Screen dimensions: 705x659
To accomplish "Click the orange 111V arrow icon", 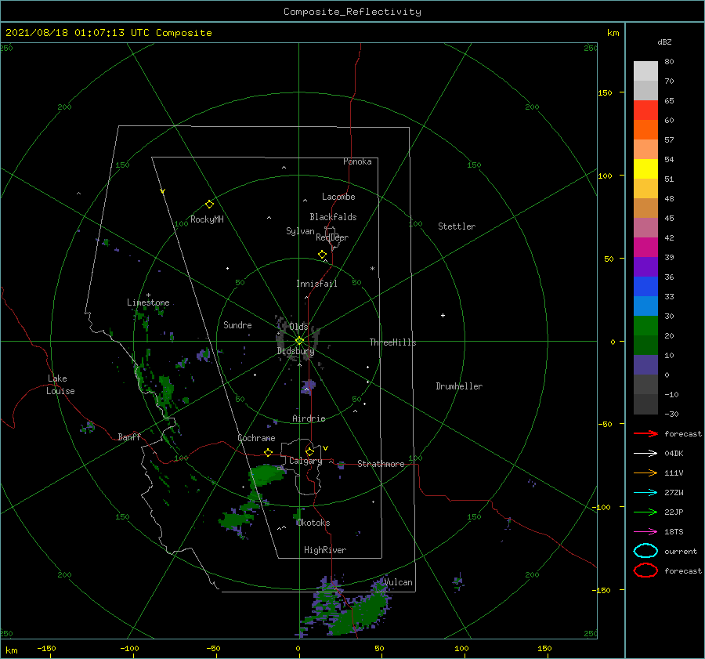I will pyautogui.click(x=645, y=473).
